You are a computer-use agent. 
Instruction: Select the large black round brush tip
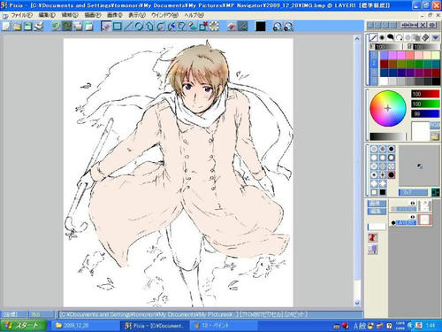point(391,175)
